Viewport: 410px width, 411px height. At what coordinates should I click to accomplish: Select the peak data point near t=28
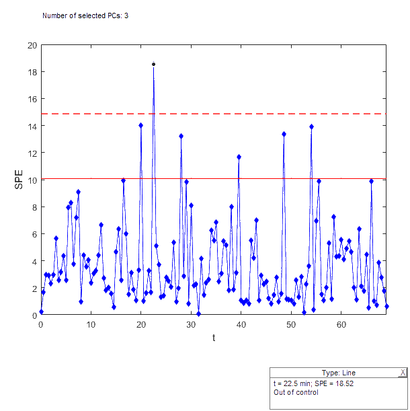[181, 136]
